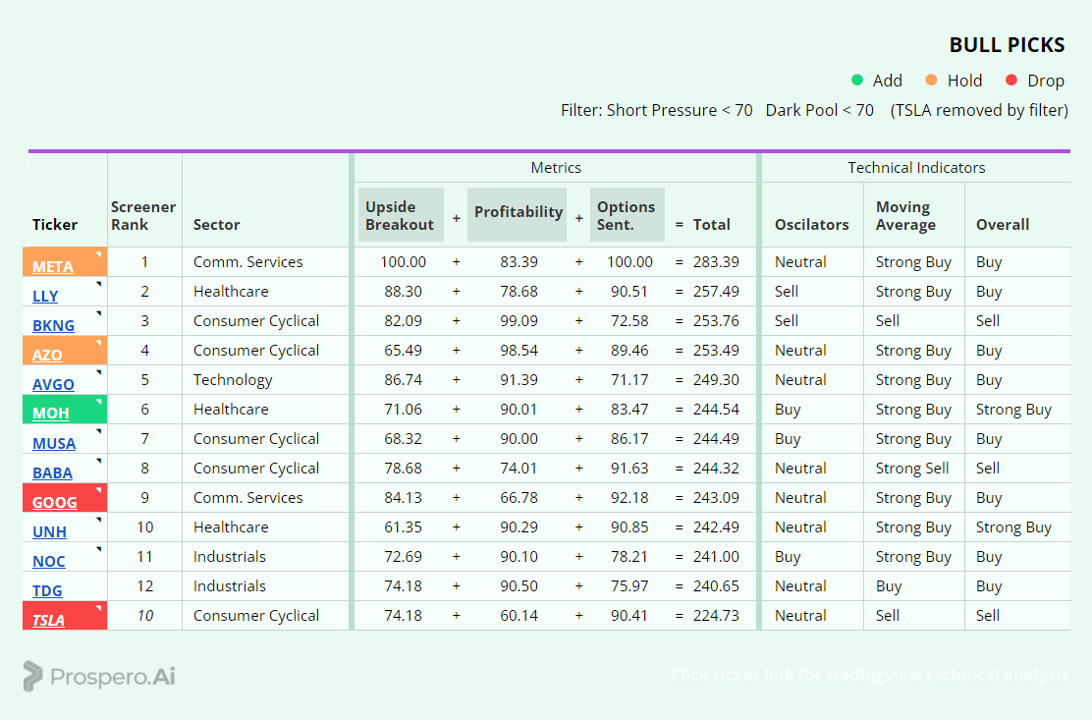
Task: Select TSLA total value 224.73
Action: 716,616
